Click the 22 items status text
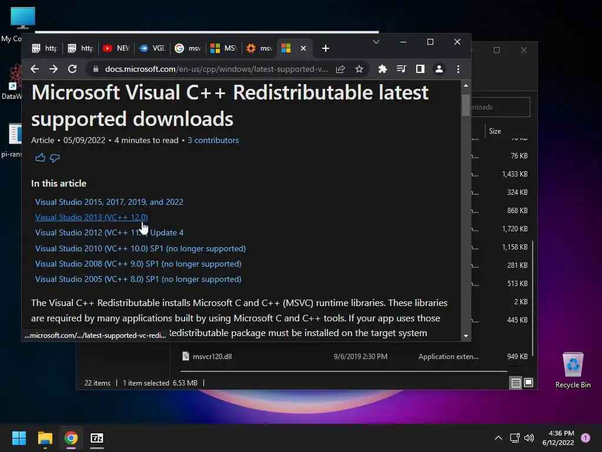 (x=97, y=383)
